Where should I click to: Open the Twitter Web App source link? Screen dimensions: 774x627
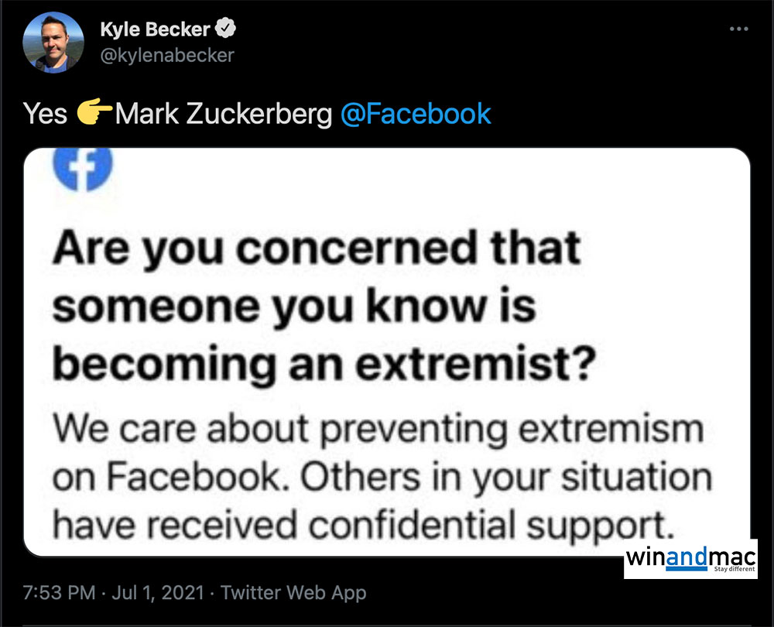(x=293, y=594)
